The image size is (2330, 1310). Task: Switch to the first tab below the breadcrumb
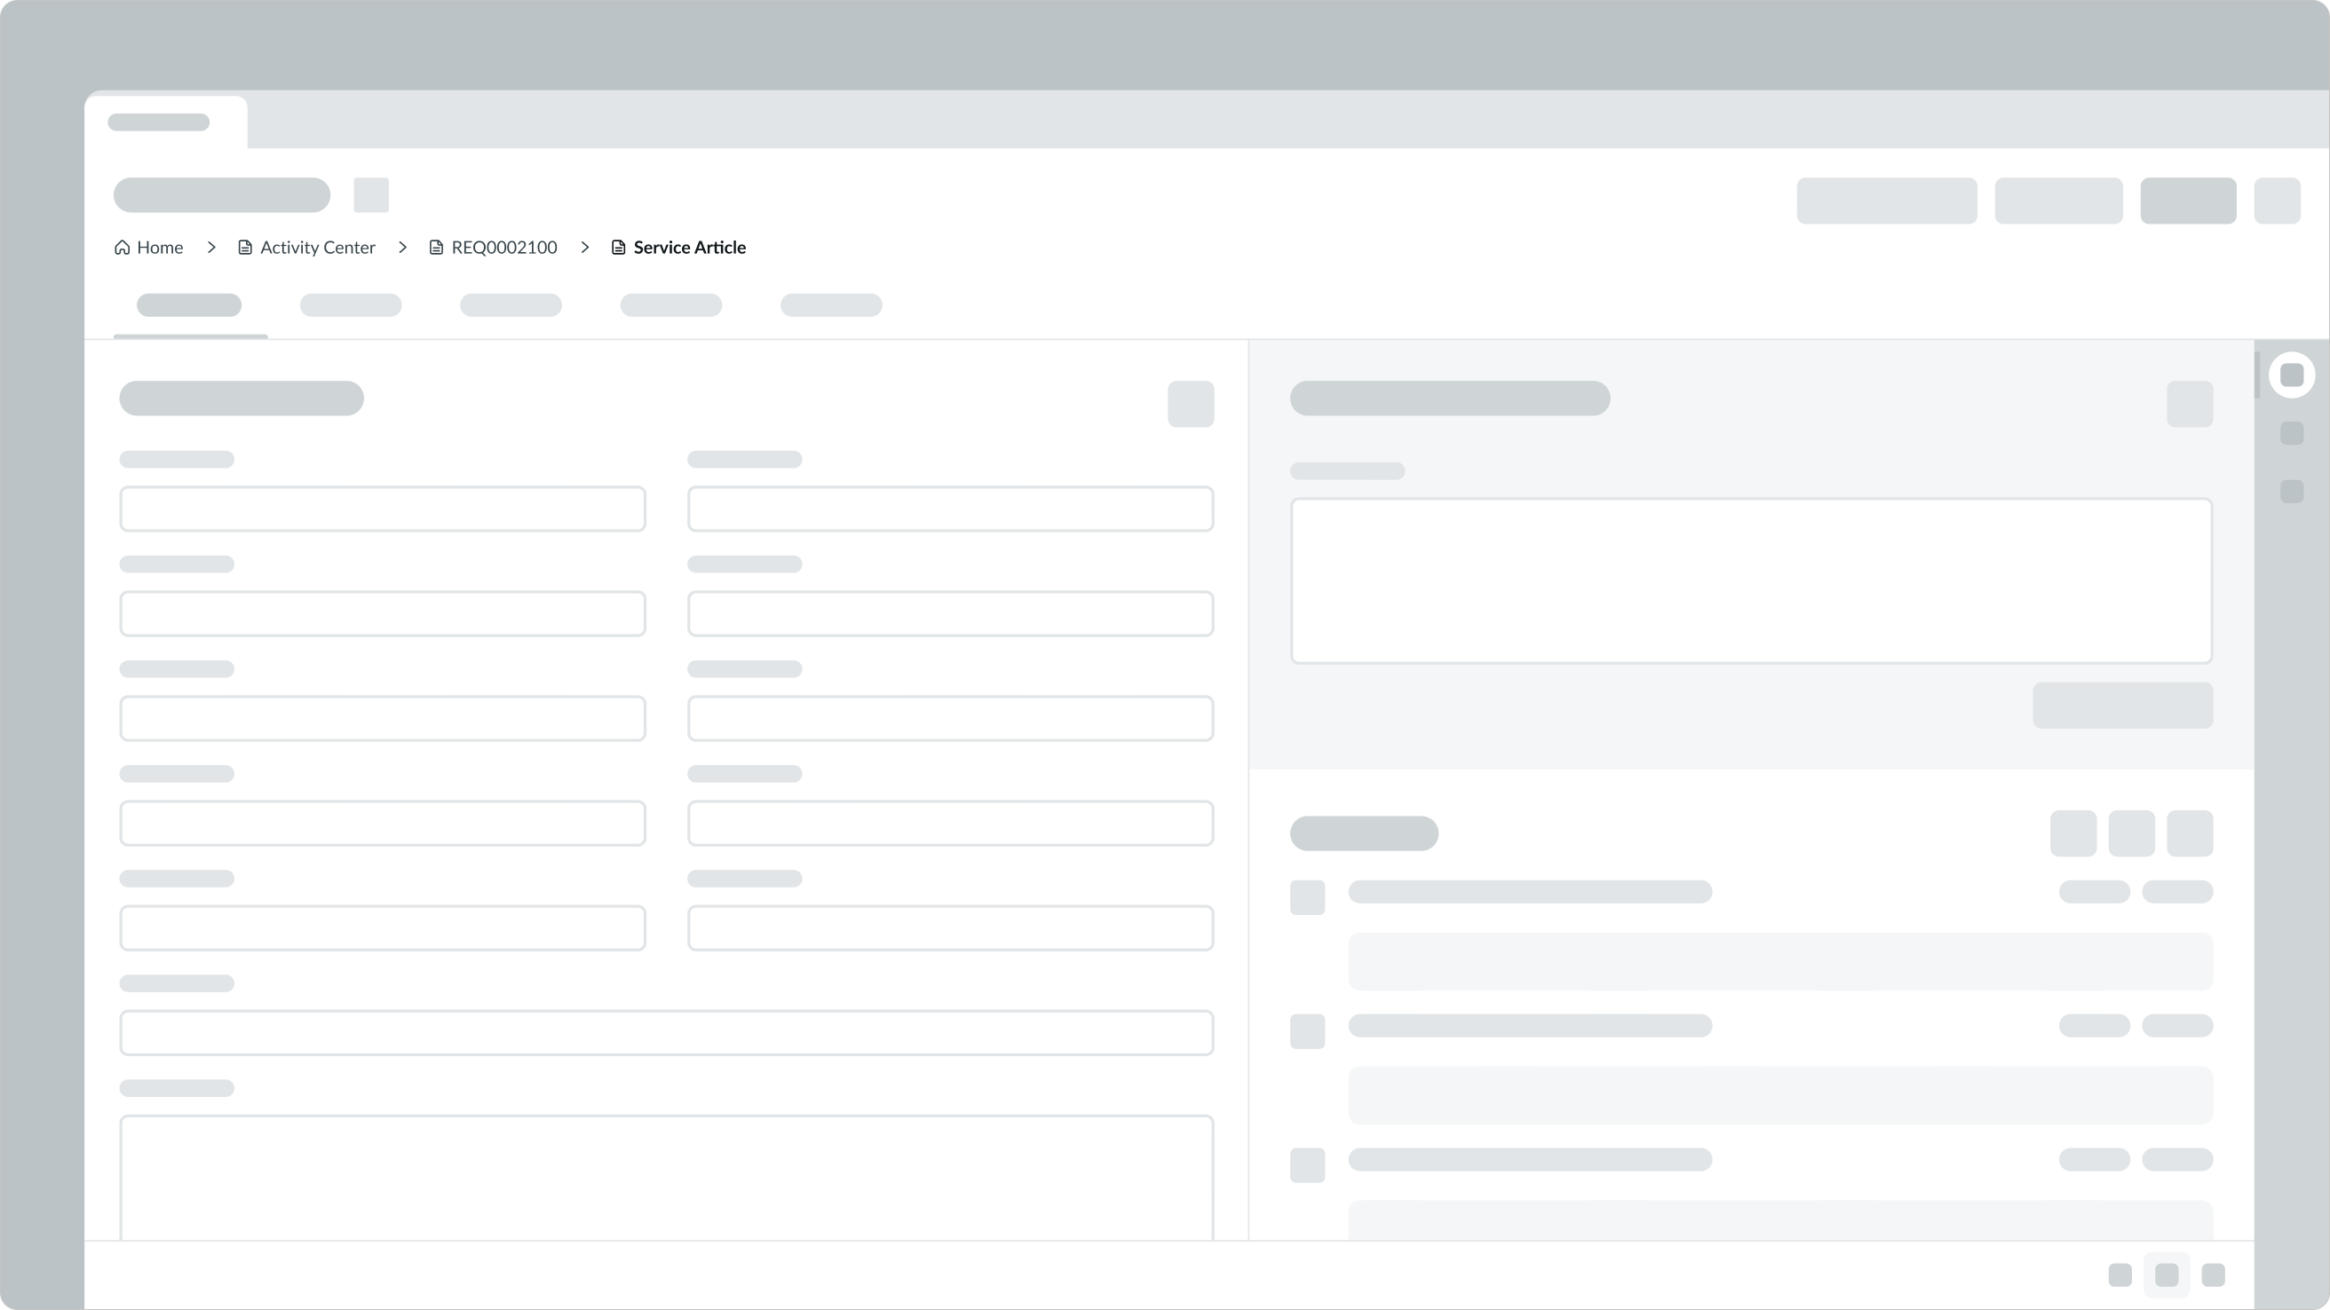(189, 305)
